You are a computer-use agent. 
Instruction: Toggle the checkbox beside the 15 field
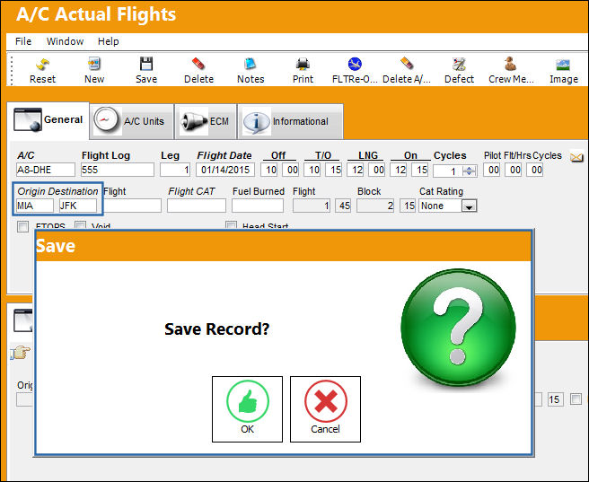[576, 399]
